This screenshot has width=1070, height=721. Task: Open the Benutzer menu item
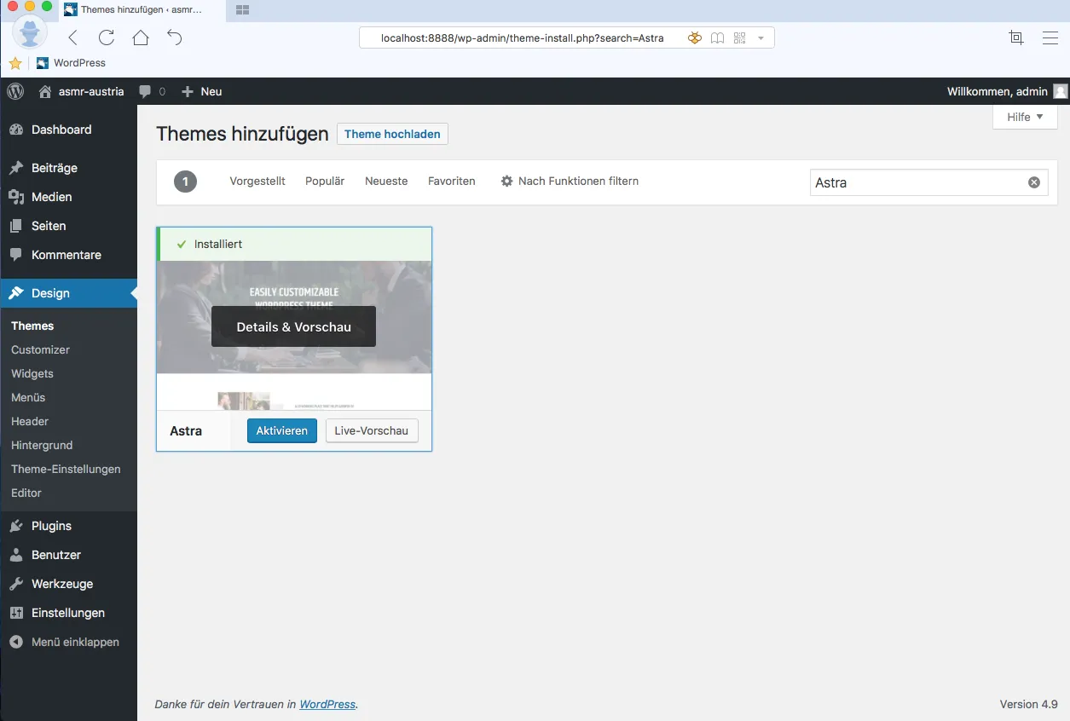point(68,555)
